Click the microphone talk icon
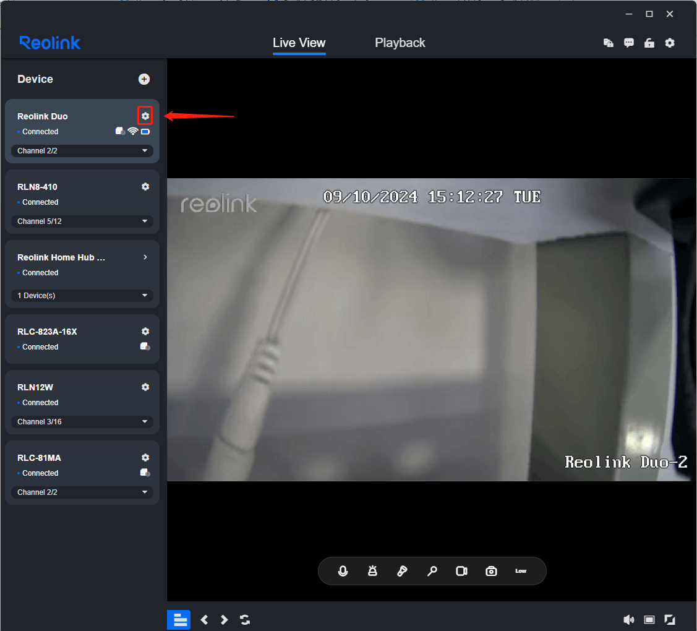 343,571
